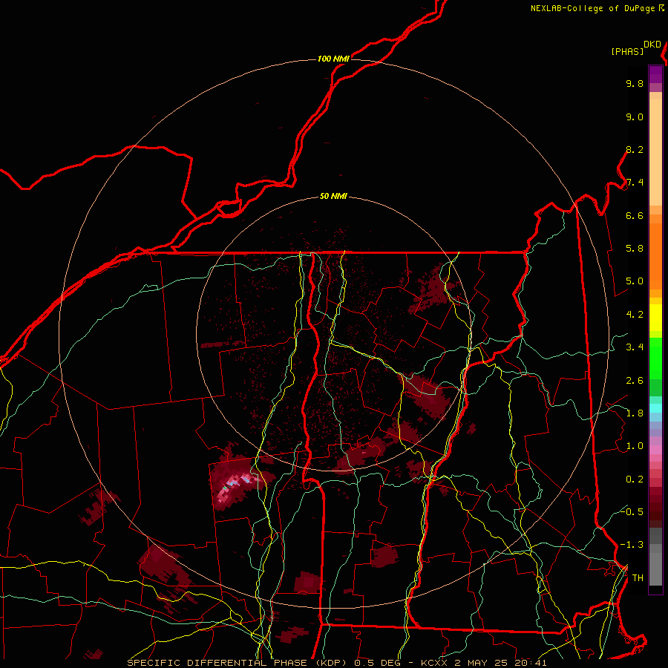This screenshot has height=668, width=668.
Task: Click the 8.2 legend value
Action: [635, 149]
